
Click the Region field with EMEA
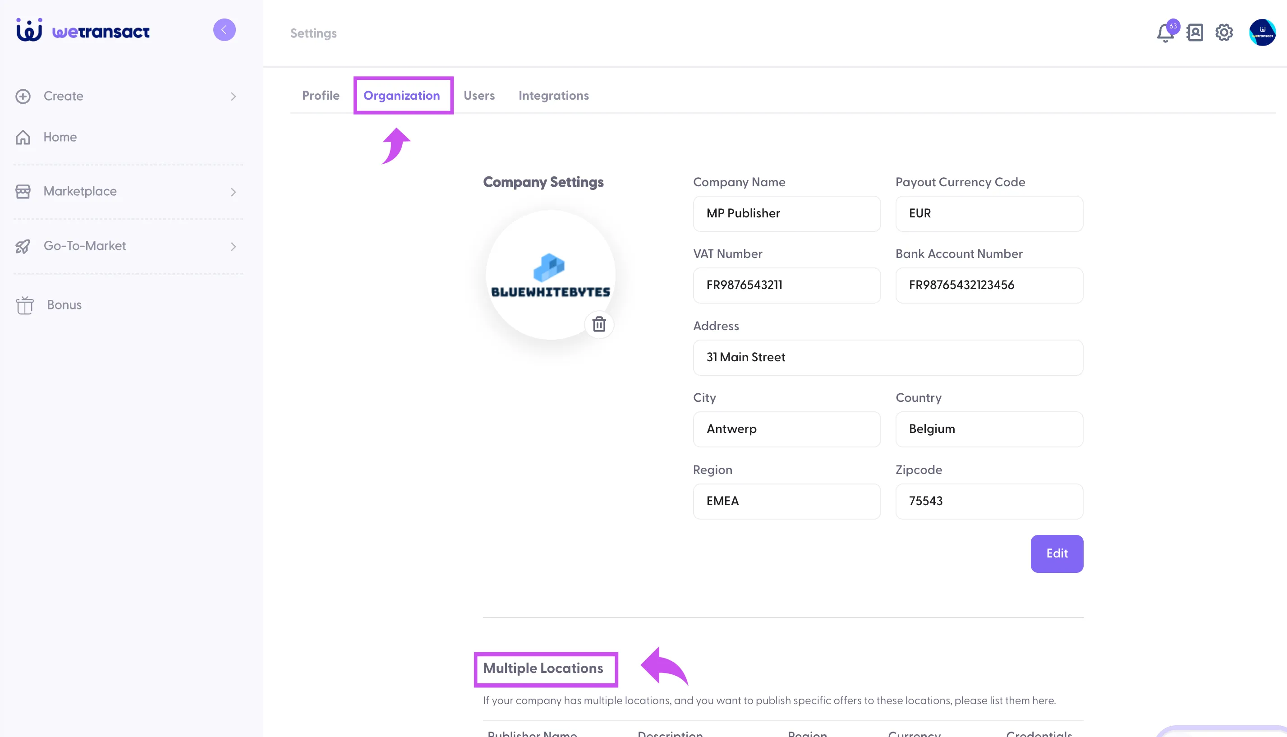(786, 501)
